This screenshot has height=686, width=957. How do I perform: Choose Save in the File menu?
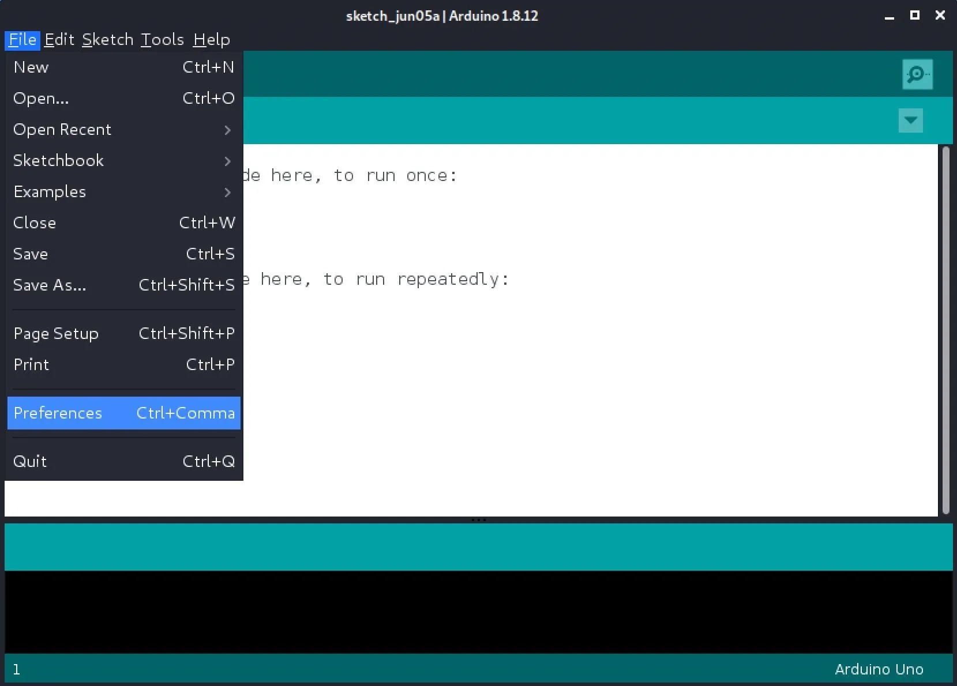click(x=124, y=254)
